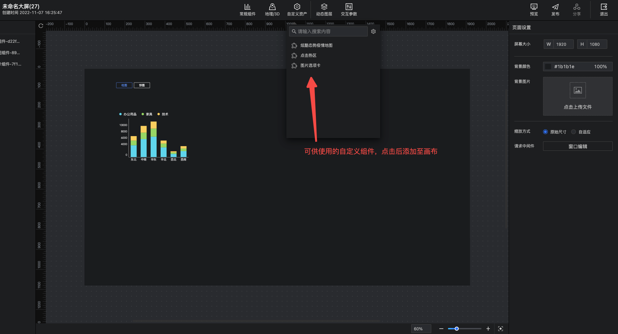This screenshot has width=618, height=334.
Task: Switch to the 饼图 tab on canvas
Action: pyautogui.click(x=142, y=85)
